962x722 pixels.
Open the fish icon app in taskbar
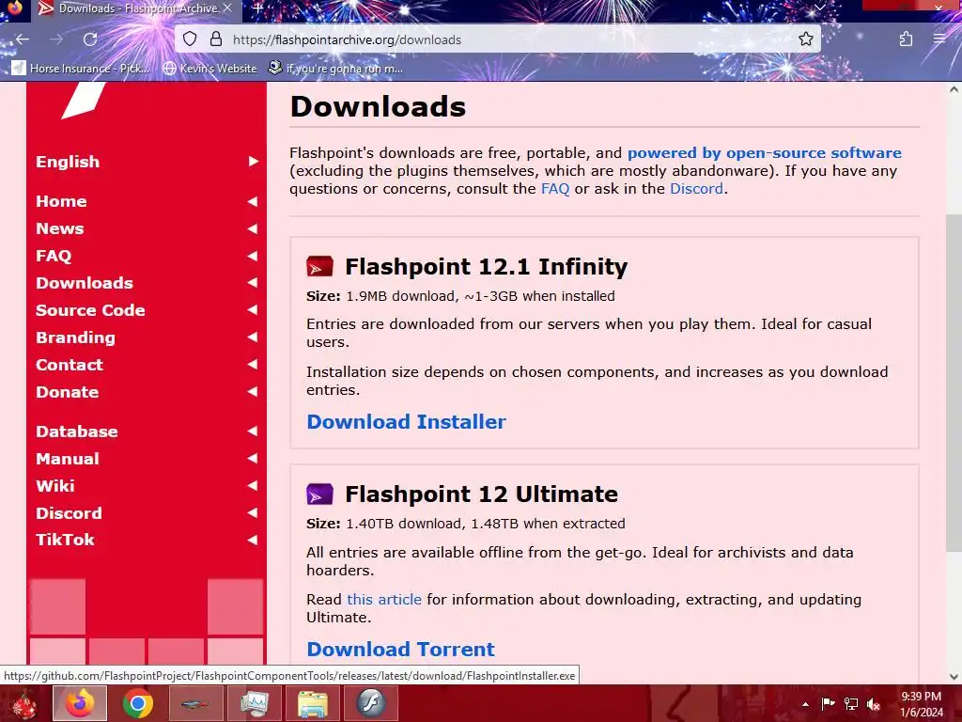[196, 703]
